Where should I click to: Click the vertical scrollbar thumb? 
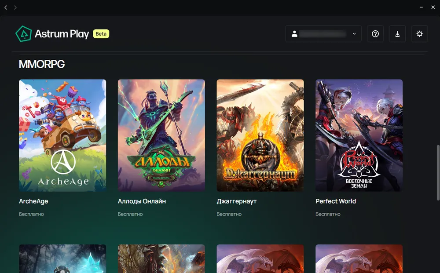pos(438,173)
